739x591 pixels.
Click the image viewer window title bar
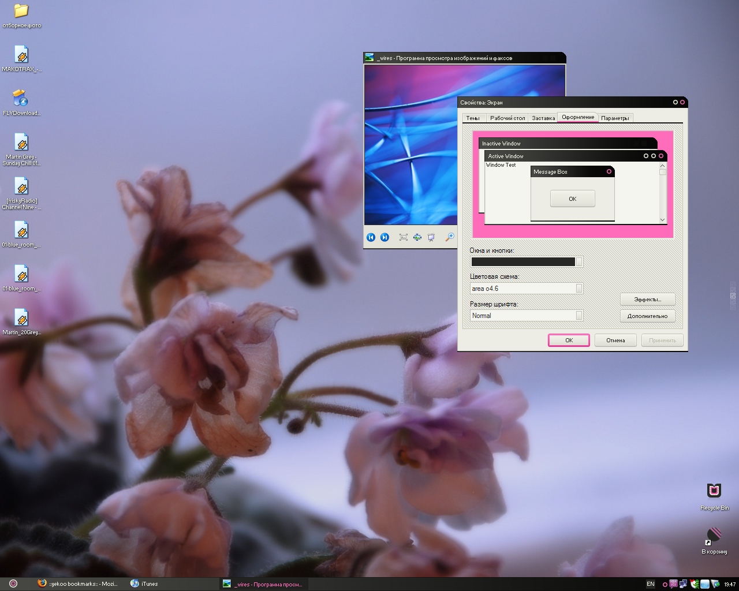pyautogui.click(x=464, y=58)
